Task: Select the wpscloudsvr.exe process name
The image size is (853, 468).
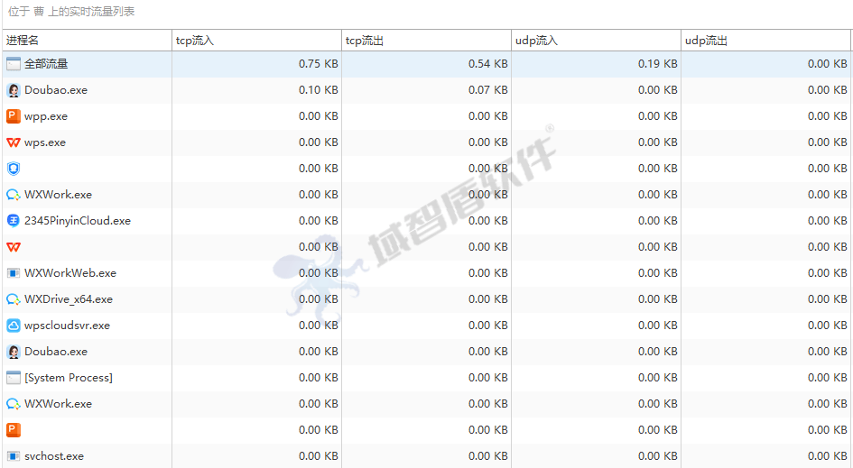Action: [67, 326]
